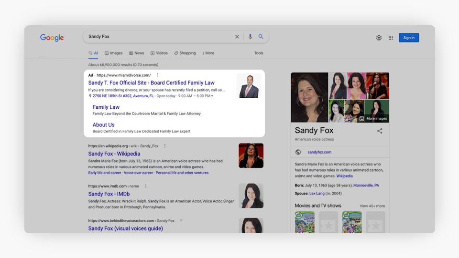This screenshot has height=258, width=459.
Task: Open the settings gear icon
Action: point(379,38)
